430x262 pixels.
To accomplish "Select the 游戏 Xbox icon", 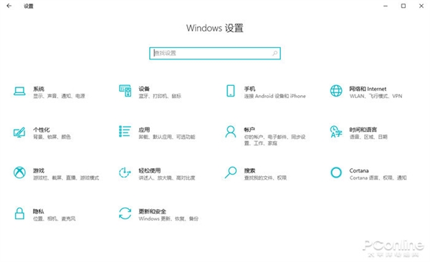I will [x=19, y=173].
